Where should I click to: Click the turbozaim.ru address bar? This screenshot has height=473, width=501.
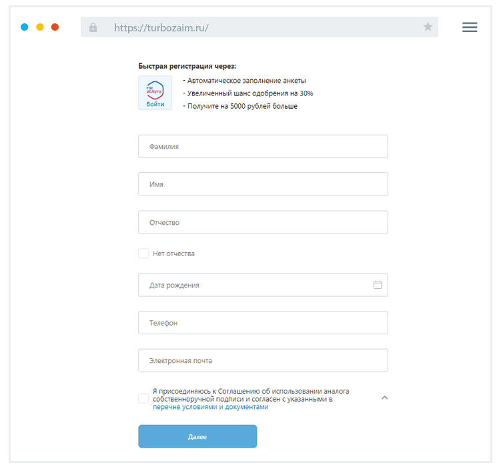(260, 27)
